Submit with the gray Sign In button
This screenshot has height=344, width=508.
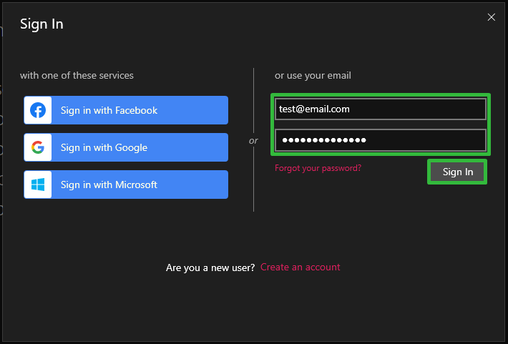pos(457,172)
